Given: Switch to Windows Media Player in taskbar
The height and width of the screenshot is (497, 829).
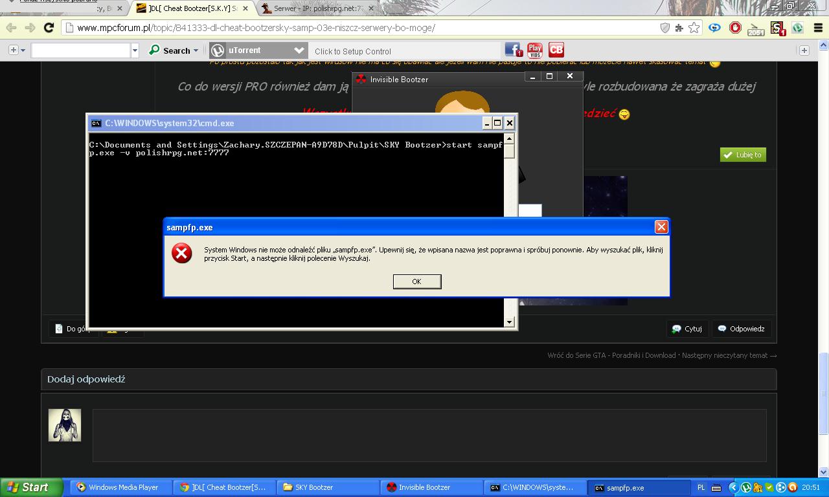Looking at the screenshot, I should (122, 487).
